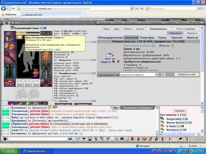Screen dimensions: 206x154
Task: Switch to the Прочее tab
Action: [177, 38]
